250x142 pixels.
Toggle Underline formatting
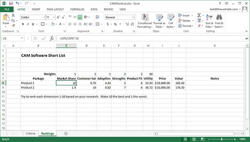(x=33, y=24)
